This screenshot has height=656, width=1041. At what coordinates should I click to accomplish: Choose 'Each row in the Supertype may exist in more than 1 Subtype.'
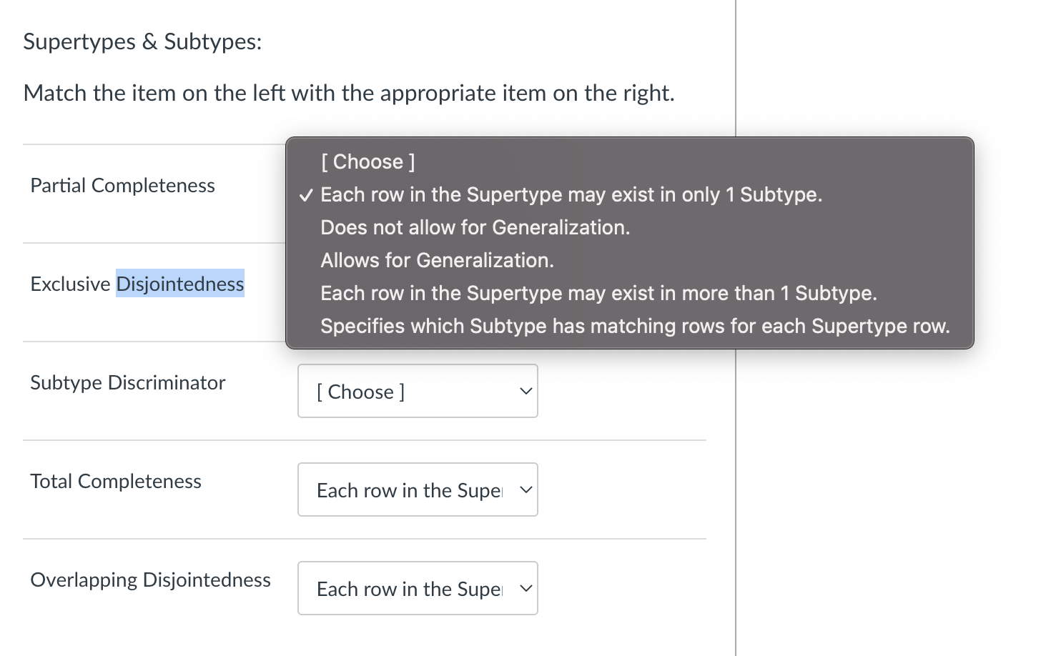coord(598,293)
